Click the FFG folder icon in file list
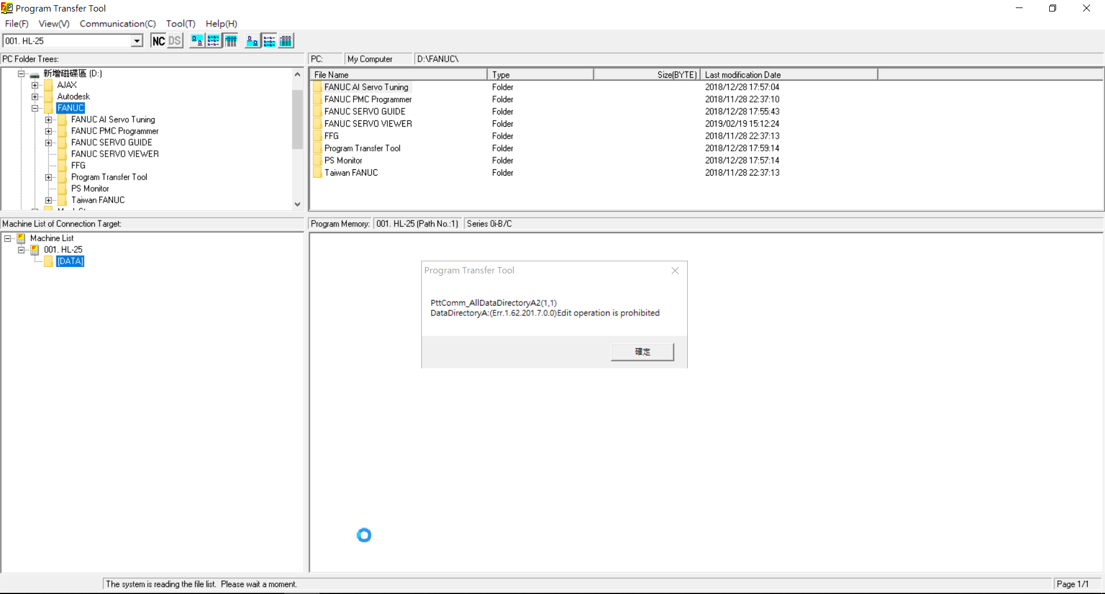 (x=318, y=136)
